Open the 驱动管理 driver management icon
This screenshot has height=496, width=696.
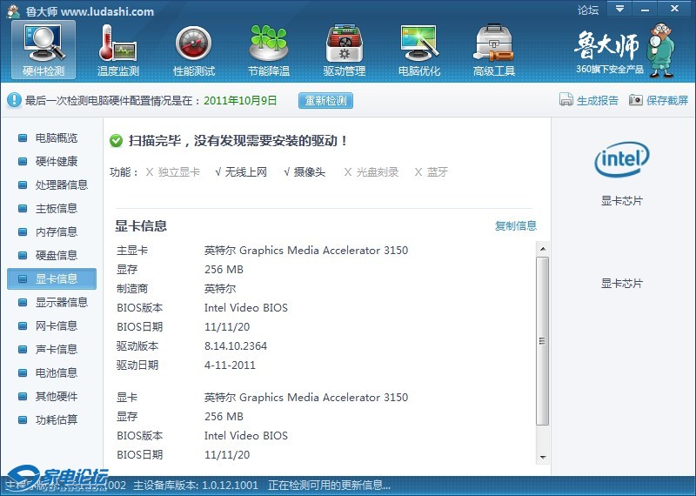[344, 50]
